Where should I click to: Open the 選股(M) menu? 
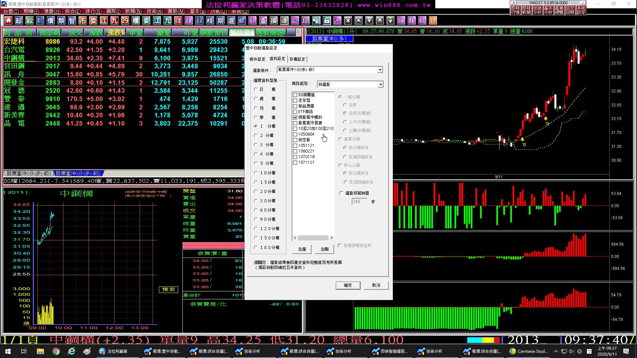[x=177, y=11]
